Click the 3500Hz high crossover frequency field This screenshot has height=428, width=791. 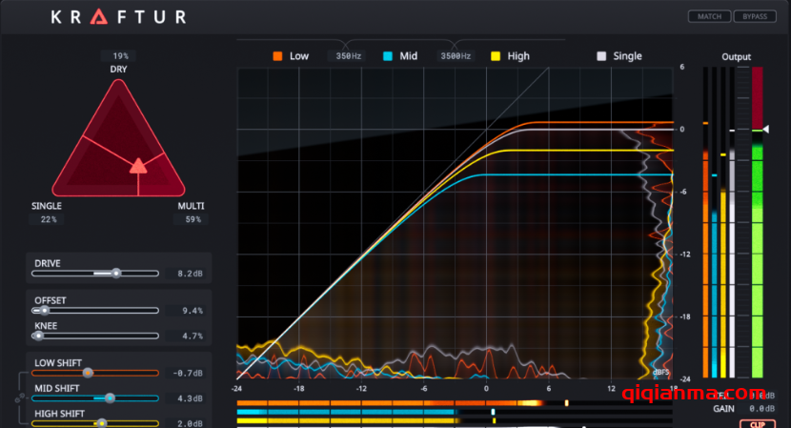tap(456, 56)
